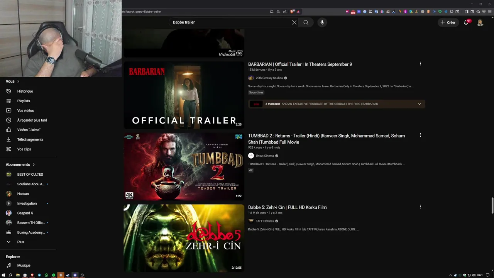The width and height of the screenshot is (494, 278).
Task: Play the Dabbe 5 Zehr-i Cin thumbnail
Action: coord(184,238)
